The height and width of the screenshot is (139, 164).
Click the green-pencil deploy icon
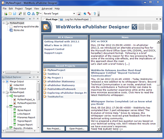pyautogui.click(x=38, y=14)
